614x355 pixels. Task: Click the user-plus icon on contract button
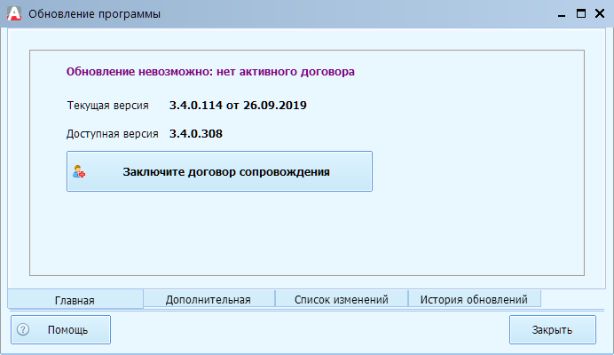(79, 171)
